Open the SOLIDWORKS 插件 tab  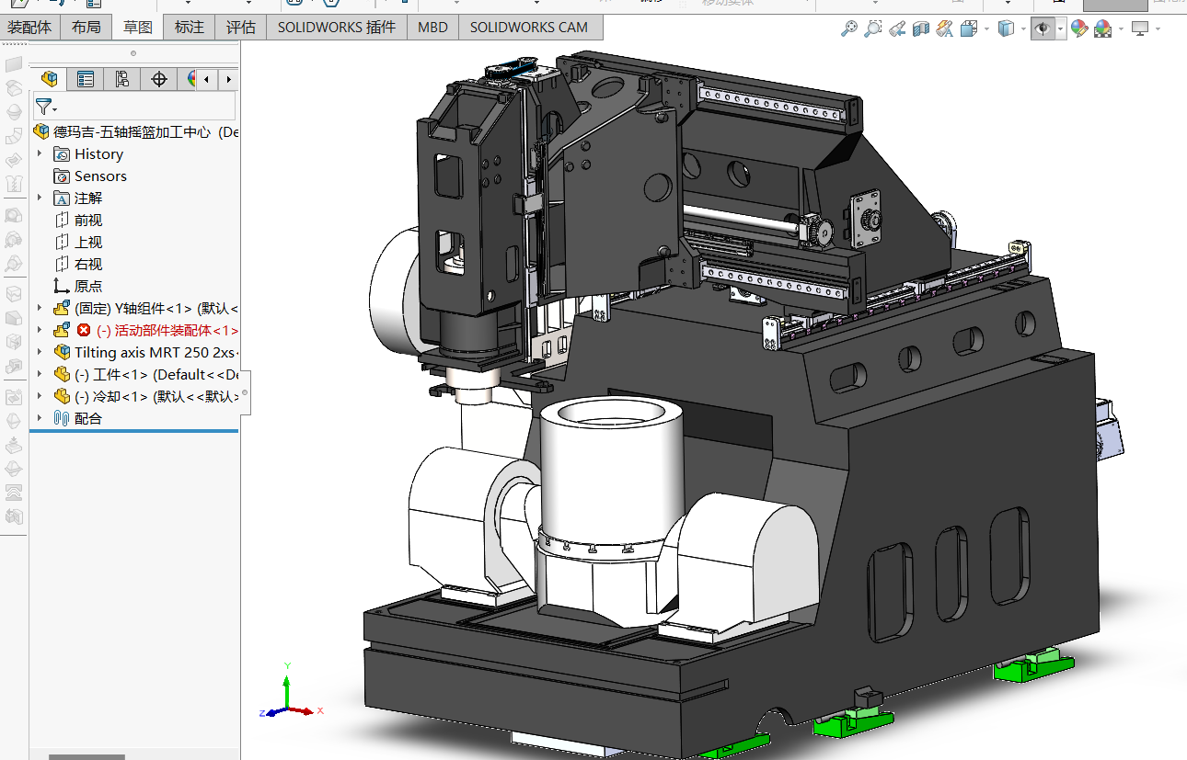[x=337, y=28]
